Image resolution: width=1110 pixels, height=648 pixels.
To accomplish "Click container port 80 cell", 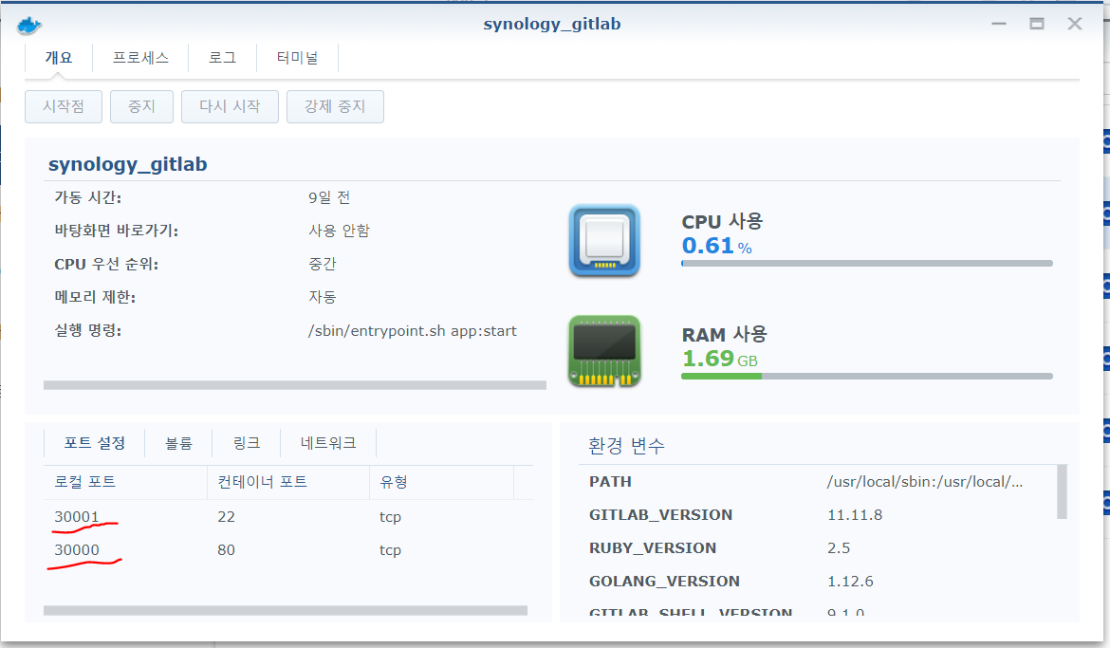I will pos(226,550).
